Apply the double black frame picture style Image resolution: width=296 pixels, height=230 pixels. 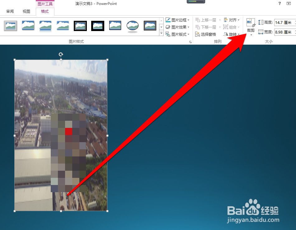tap(80, 26)
